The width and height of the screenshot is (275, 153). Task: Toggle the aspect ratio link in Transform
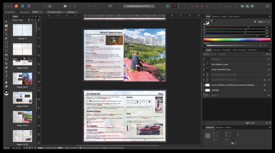click(x=238, y=134)
